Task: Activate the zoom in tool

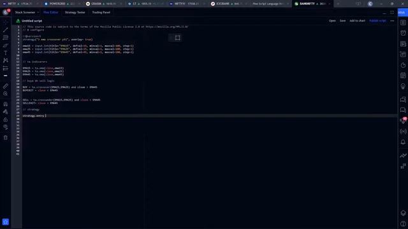Action: tap(6, 94)
